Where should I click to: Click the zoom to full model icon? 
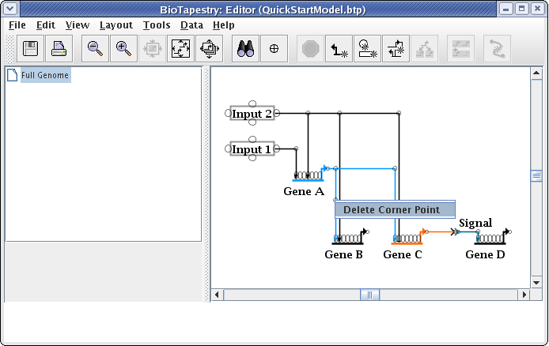[181, 49]
